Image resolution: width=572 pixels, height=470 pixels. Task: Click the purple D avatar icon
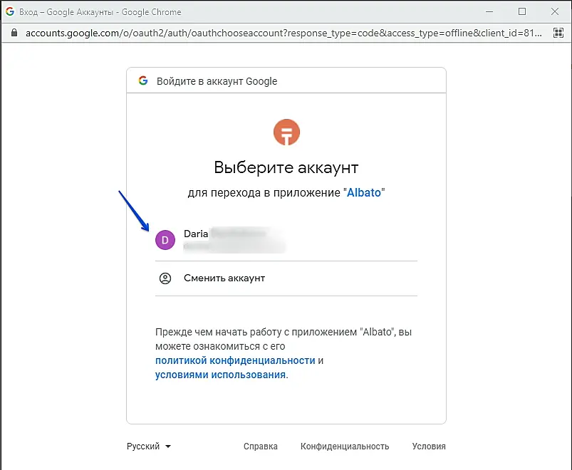tap(165, 240)
